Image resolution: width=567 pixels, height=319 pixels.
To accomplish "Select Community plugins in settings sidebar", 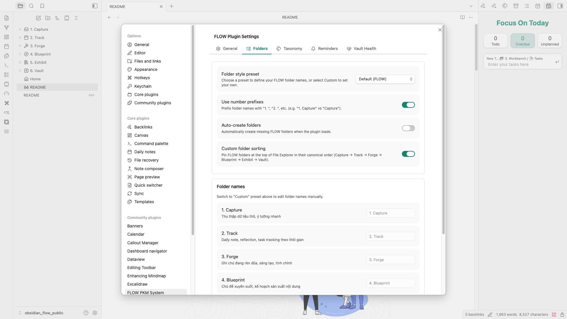I will click(152, 103).
